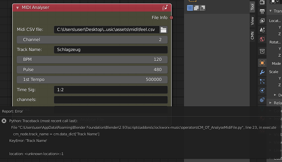Select the 'Subtract selection' mode button
This screenshot has width=282, height=162.
[x=202, y=8]
